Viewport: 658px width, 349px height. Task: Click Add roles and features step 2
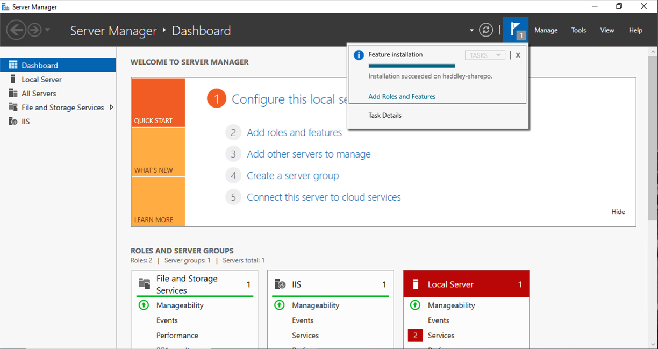294,132
